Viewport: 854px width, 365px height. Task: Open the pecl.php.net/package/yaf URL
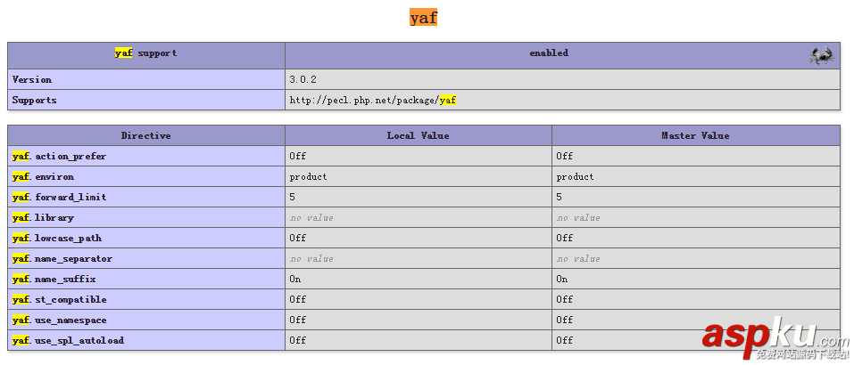372,101
